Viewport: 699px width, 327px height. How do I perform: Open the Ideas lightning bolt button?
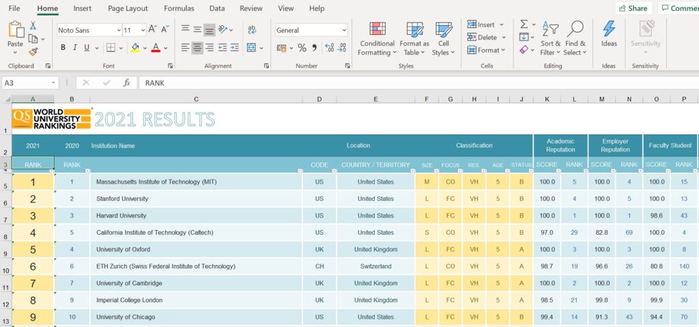[x=609, y=33]
